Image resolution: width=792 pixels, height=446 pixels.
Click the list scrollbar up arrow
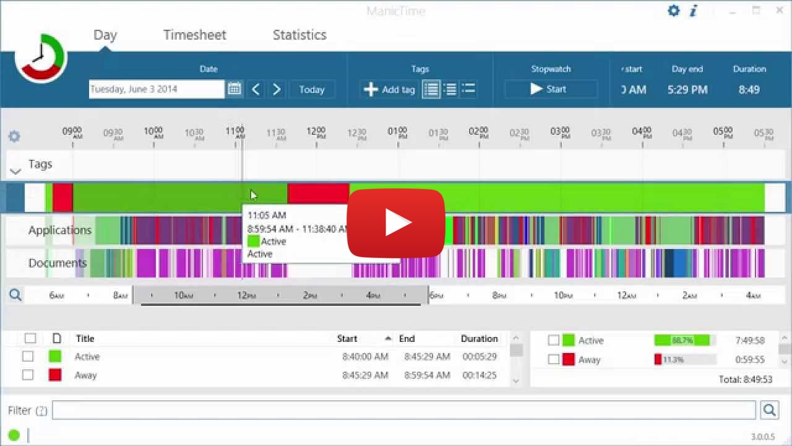pos(516,338)
